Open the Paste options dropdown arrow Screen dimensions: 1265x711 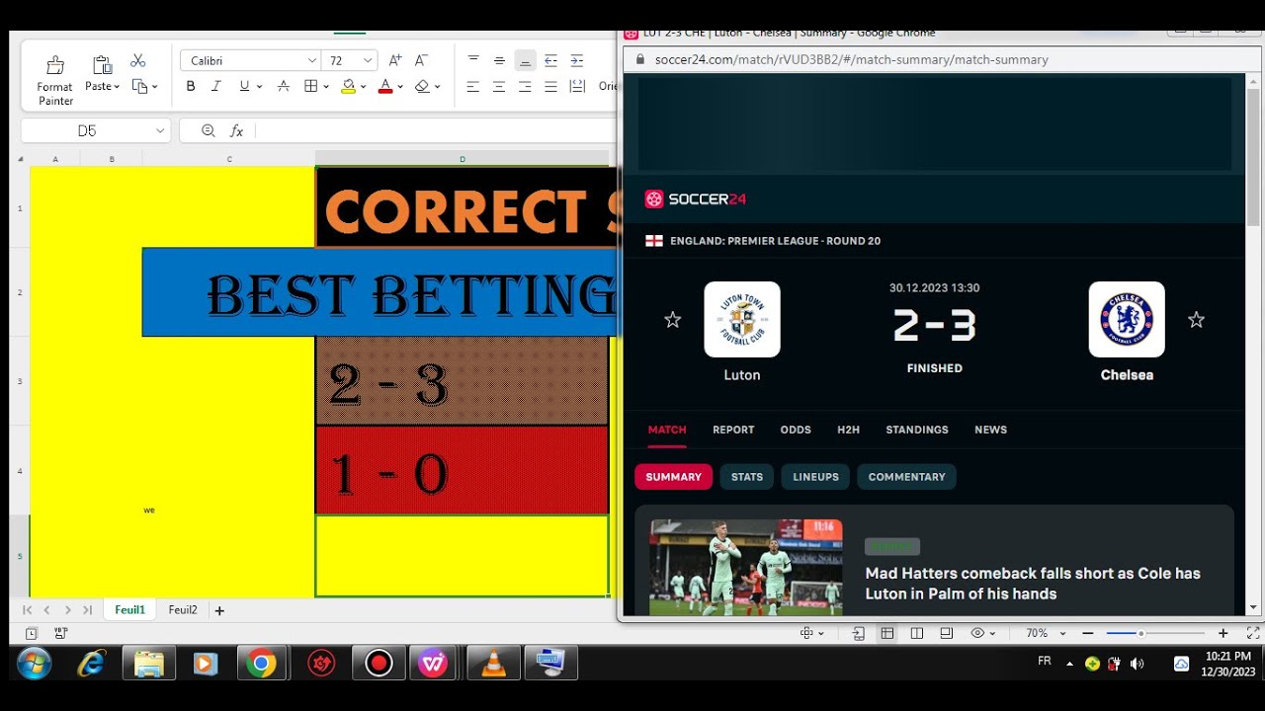(117, 87)
